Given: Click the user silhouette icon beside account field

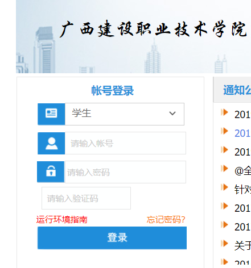Looking at the screenshot, I should [x=51, y=143].
